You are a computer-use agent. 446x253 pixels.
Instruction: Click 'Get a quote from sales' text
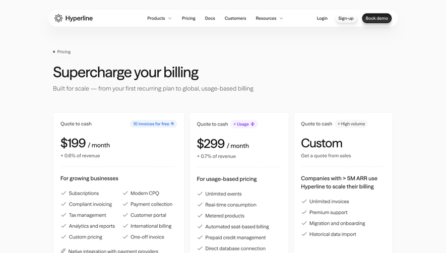[326, 156]
